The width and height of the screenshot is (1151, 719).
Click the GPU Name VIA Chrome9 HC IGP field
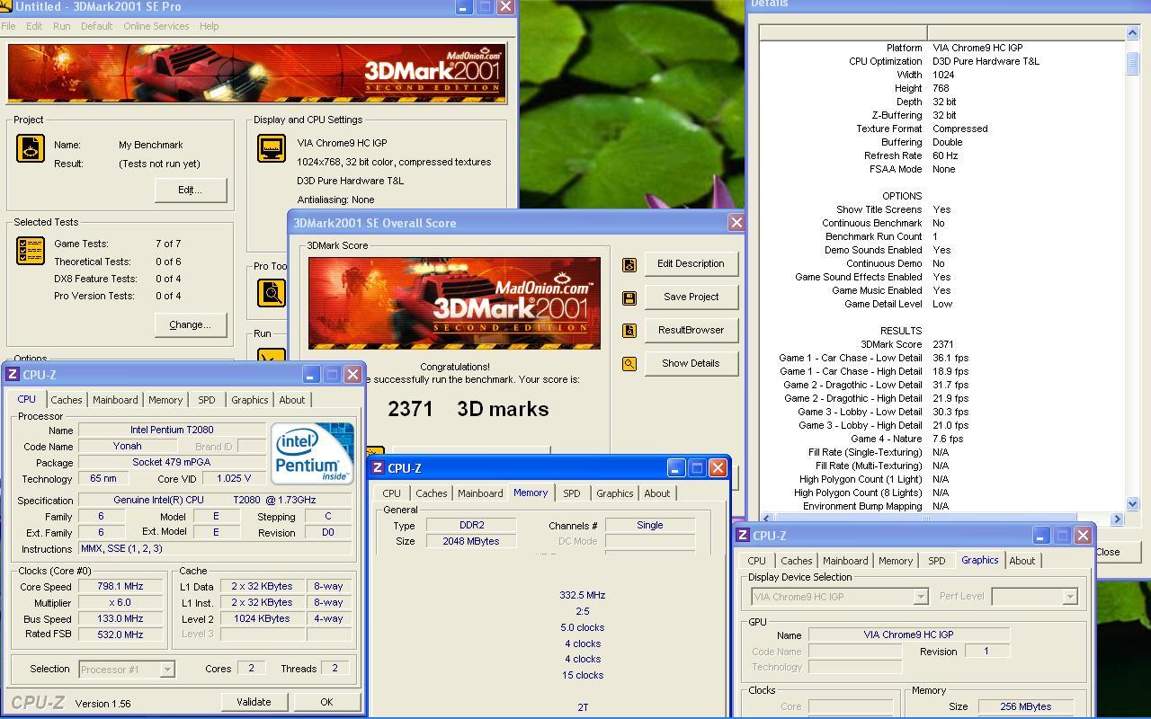click(908, 635)
